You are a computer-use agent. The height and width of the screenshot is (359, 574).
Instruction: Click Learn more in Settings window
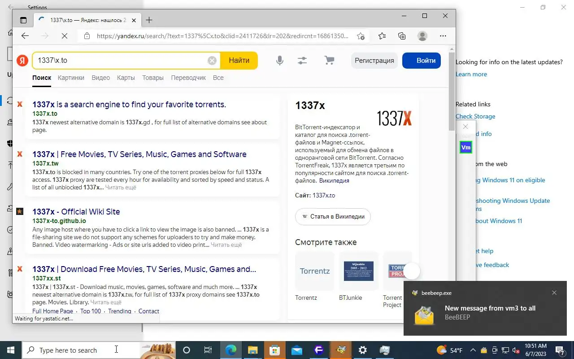(x=471, y=74)
